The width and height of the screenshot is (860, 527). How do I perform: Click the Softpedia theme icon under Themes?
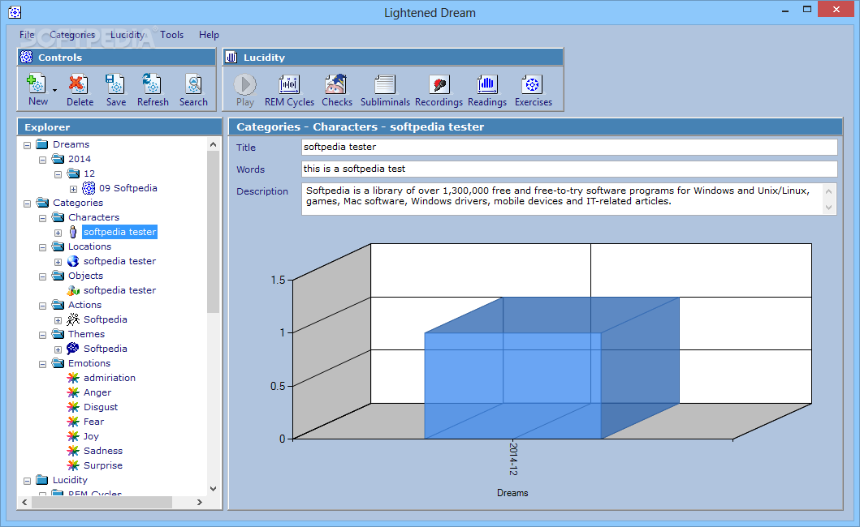pos(73,349)
